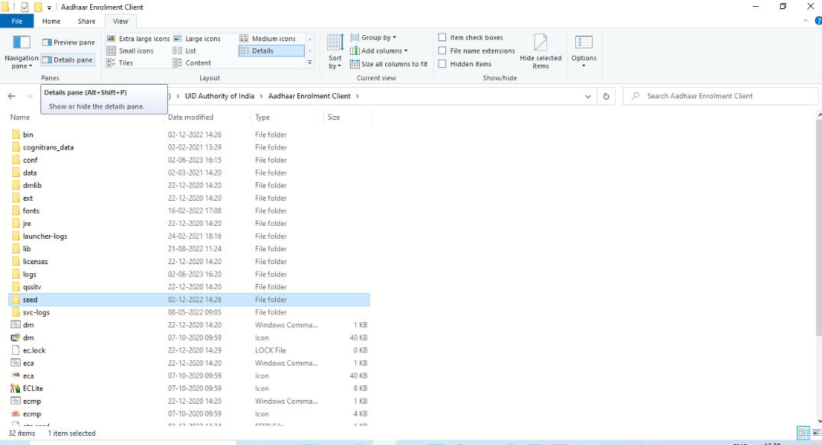The width and height of the screenshot is (822, 445).
Task: Select the seed folder row
Action: tap(189, 299)
